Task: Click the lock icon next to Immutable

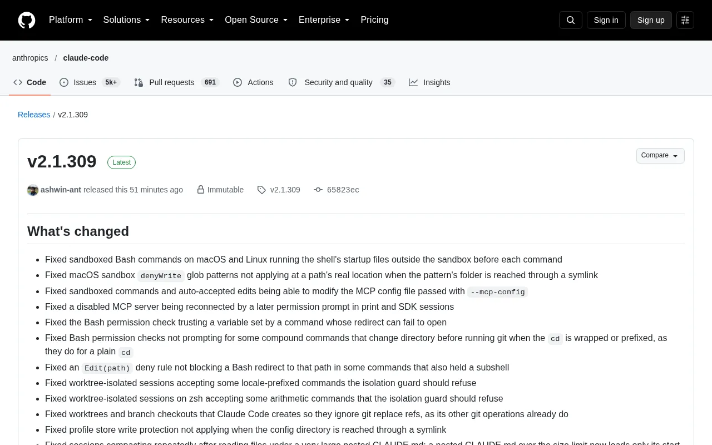Action: click(201, 190)
